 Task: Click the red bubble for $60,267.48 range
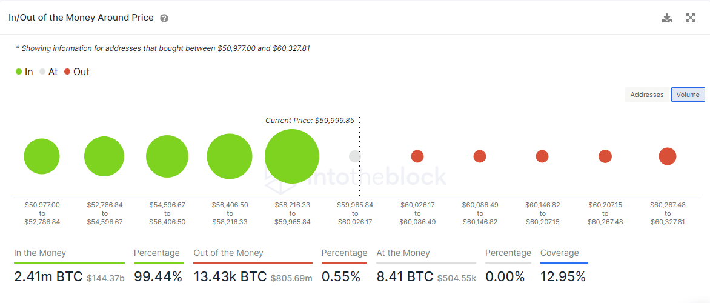click(x=668, y=156)
